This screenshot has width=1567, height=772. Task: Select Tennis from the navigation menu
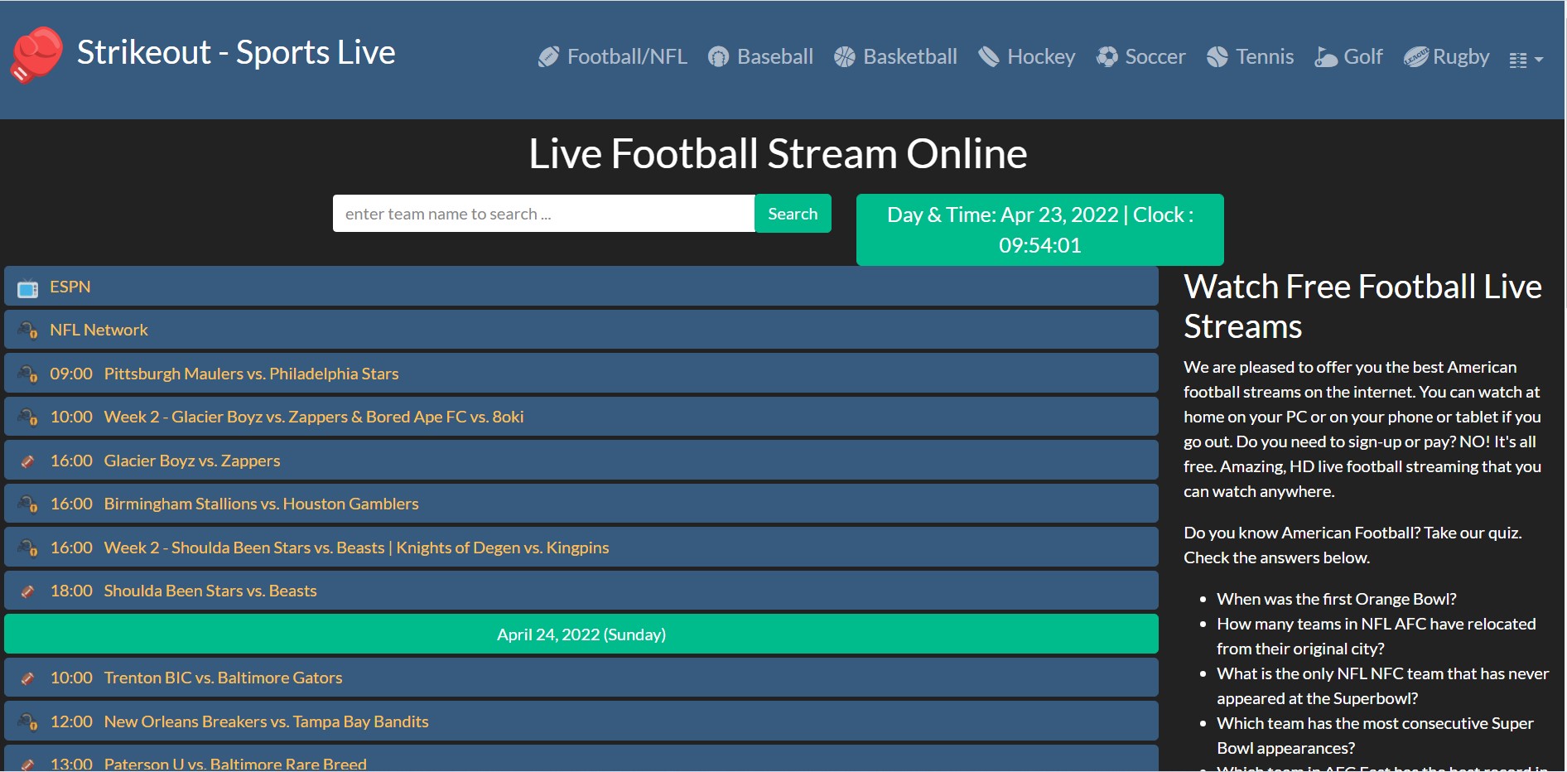pyautogui.click(x=1264, y=56)
